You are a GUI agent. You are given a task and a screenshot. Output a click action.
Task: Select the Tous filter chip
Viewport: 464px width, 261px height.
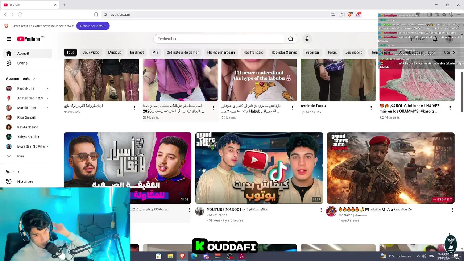70,53
